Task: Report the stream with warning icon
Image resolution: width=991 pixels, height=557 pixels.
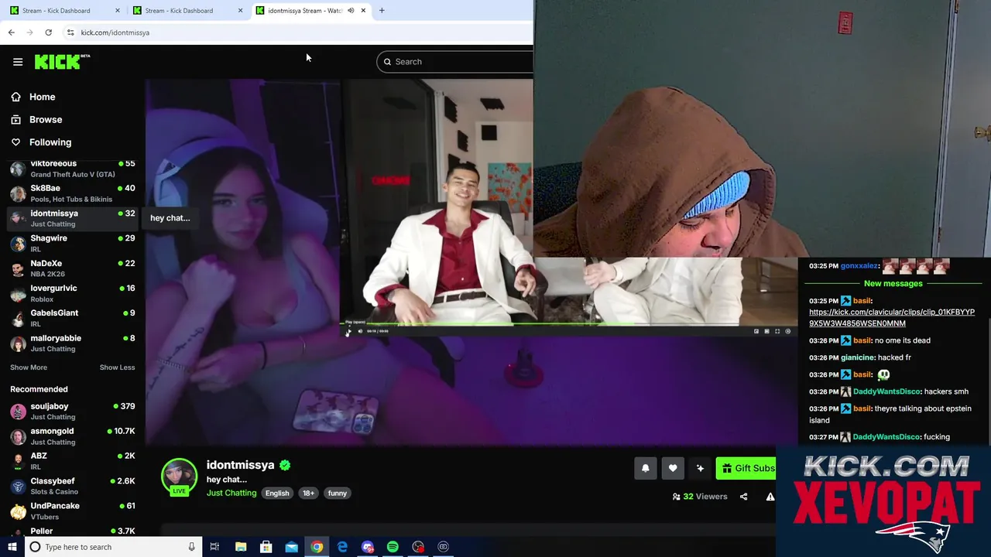Action: tap(770, 497)
